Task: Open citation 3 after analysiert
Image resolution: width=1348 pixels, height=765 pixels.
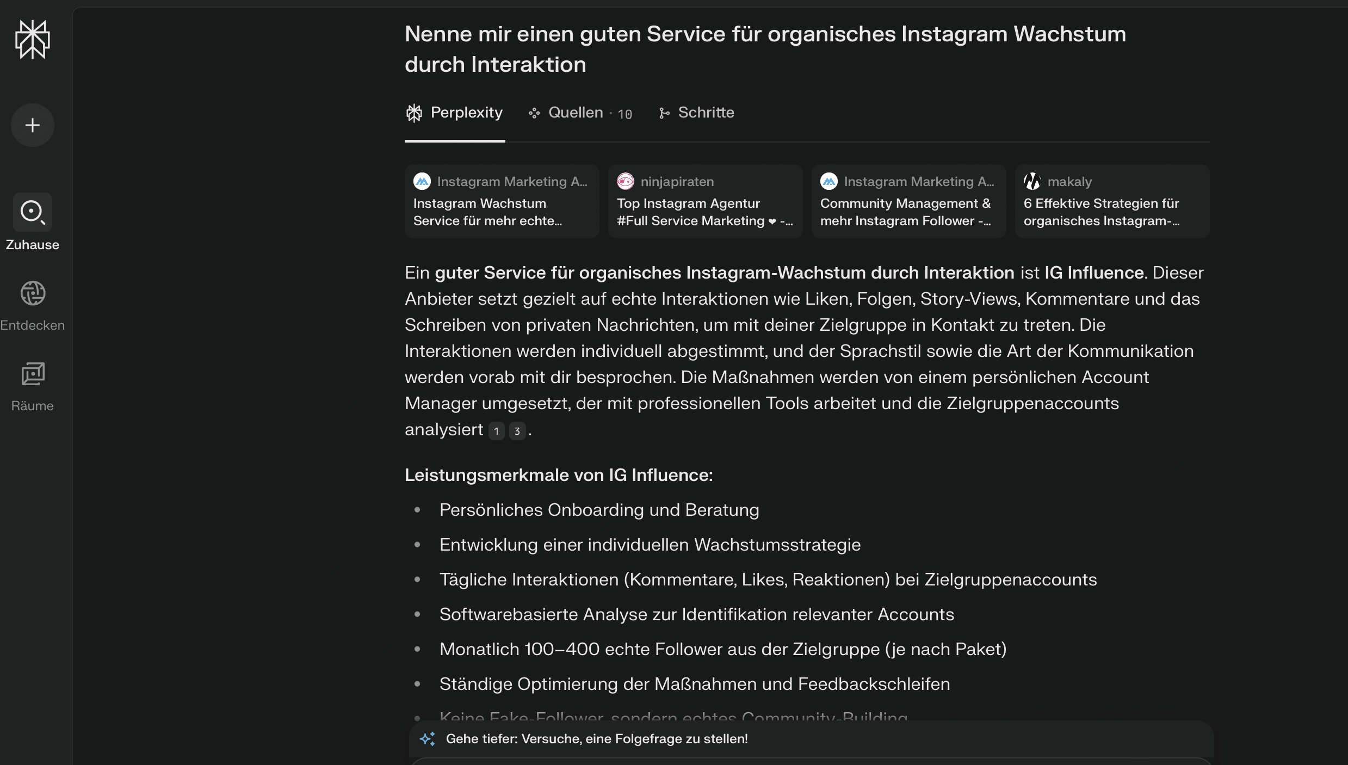Action: (517, 431)
